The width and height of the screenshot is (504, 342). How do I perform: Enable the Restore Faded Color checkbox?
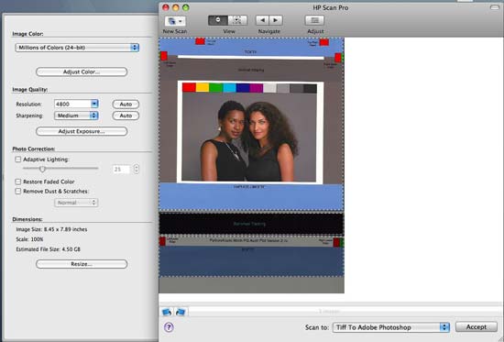pyautogui.click(x=18, y=182)
